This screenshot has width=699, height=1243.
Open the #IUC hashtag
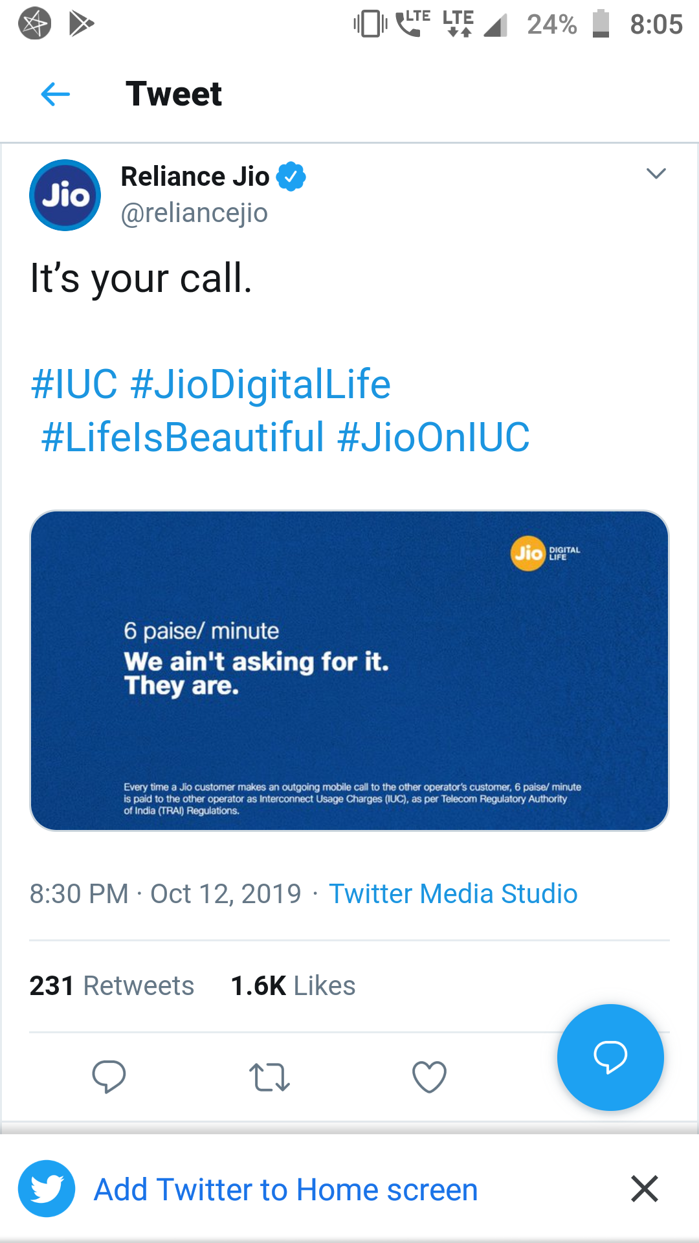coord(74,384)
